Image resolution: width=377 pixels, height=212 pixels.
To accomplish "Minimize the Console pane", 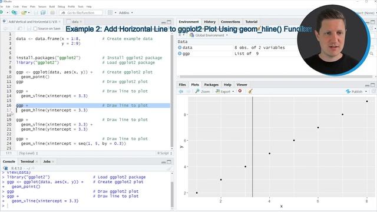I will click(x=164, y=162).
